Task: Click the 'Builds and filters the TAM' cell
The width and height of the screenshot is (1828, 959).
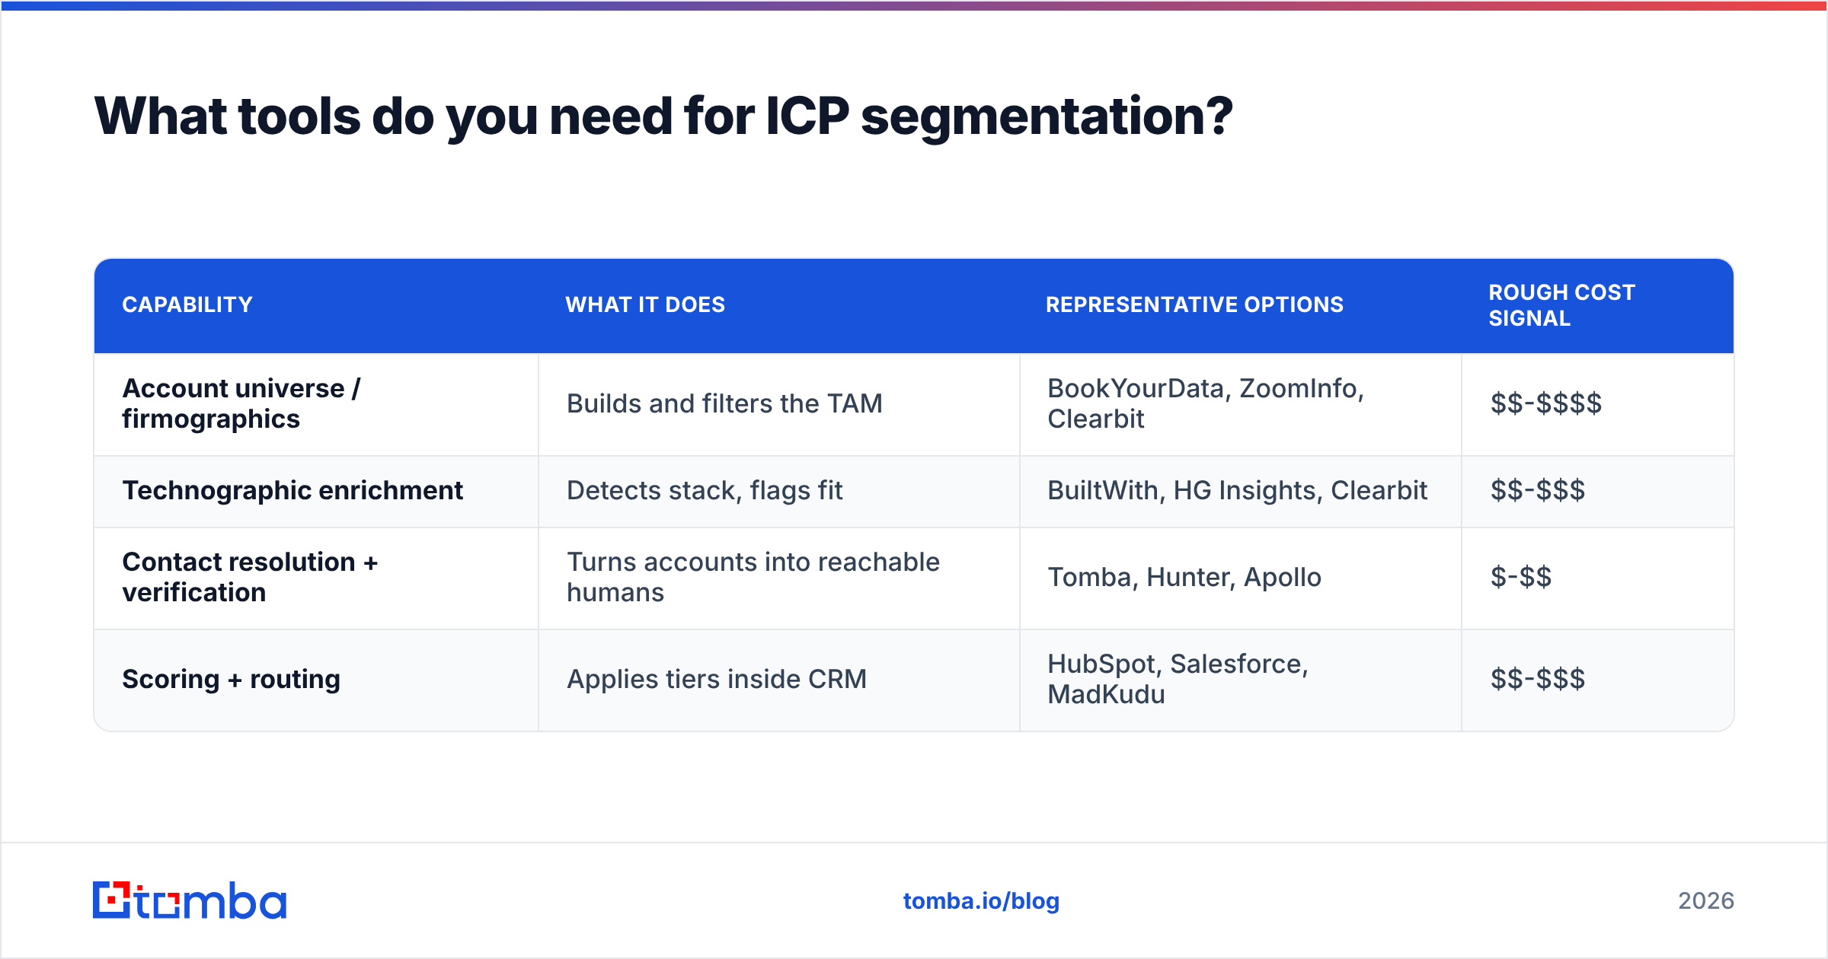Action: [x=778, y=404]
